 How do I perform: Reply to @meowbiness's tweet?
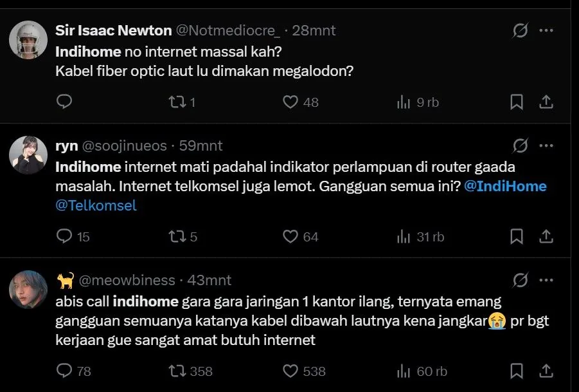point(63,371)
